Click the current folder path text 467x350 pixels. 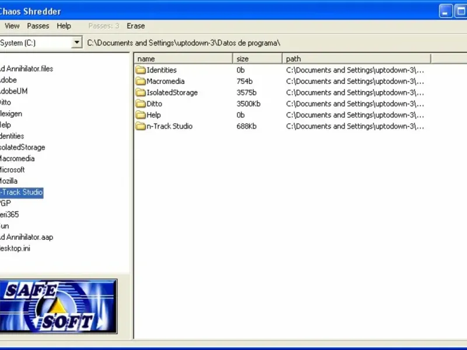click(x=183, y=43)
